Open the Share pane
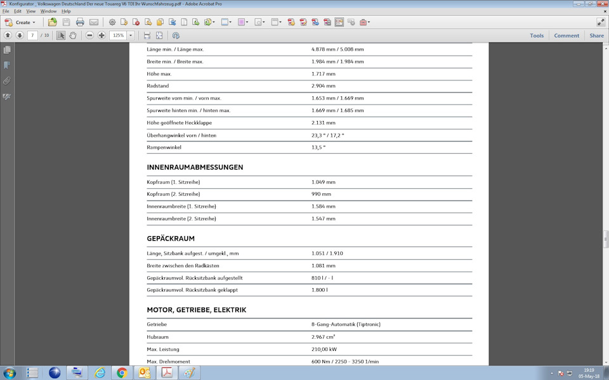The height and width of the screenshot is (380, 609). point(596,35)
